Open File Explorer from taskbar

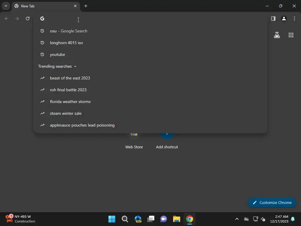(x=176, y=219)
